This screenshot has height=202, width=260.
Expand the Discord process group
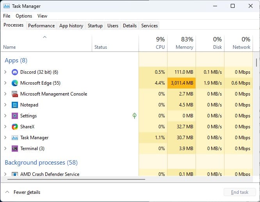[x=5, y=72]
